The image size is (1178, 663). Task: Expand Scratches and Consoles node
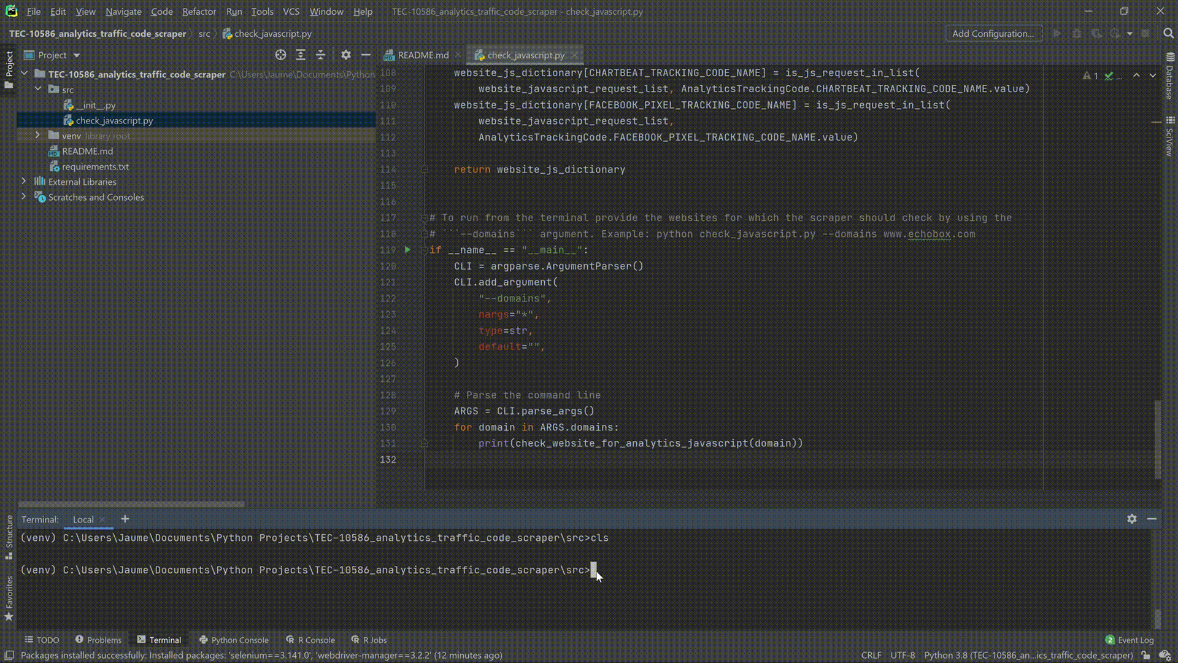point(24,196)
